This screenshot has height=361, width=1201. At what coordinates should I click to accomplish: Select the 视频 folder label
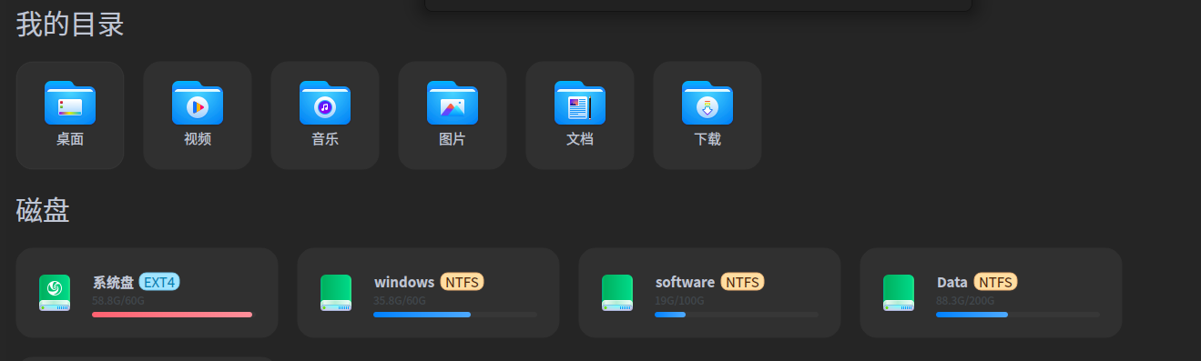(198, 139)
